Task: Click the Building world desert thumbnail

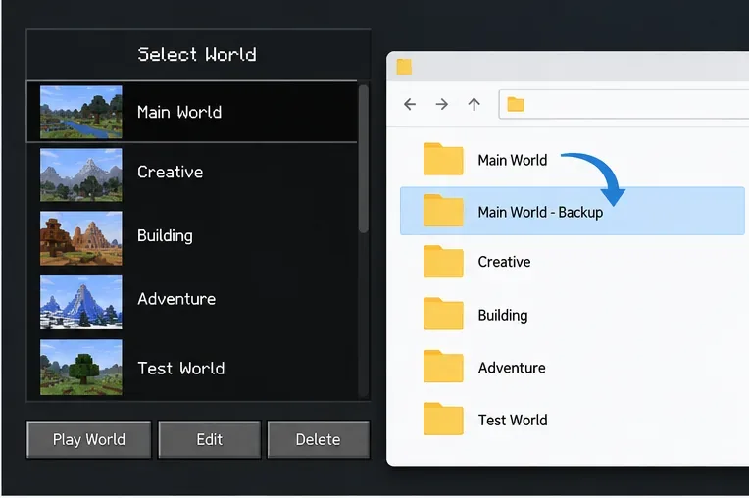Action: (81, 238)
